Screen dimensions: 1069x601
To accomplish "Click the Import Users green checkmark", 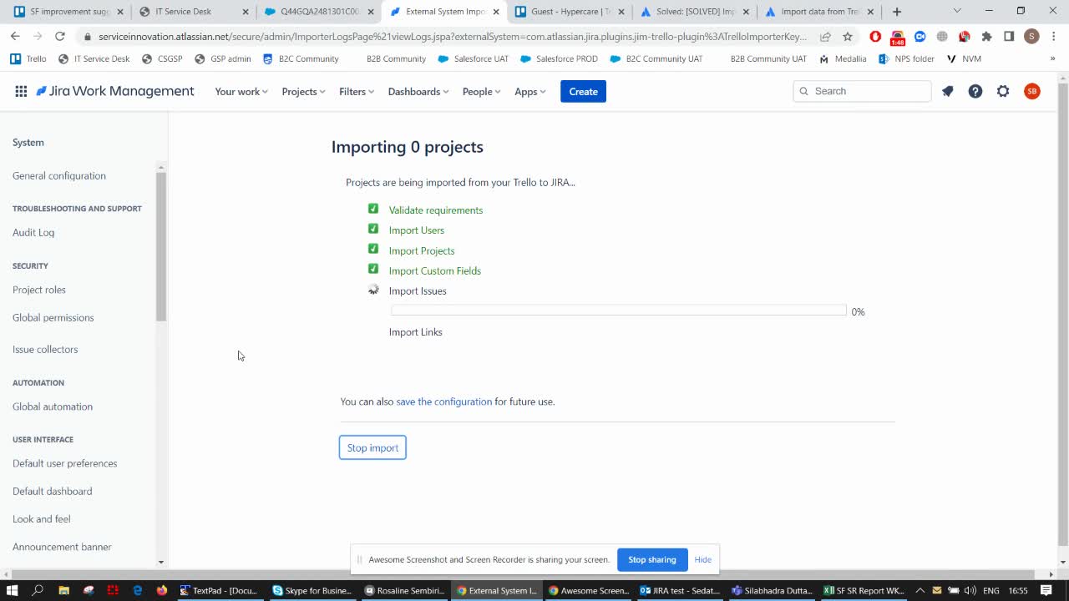I will (373, 229).
